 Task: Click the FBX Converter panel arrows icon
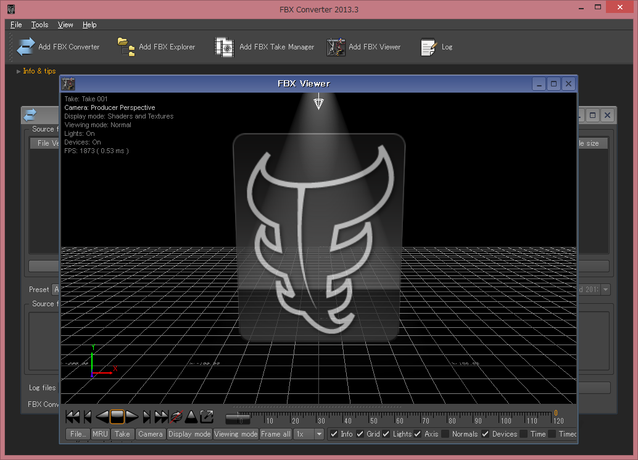point(30,115)
